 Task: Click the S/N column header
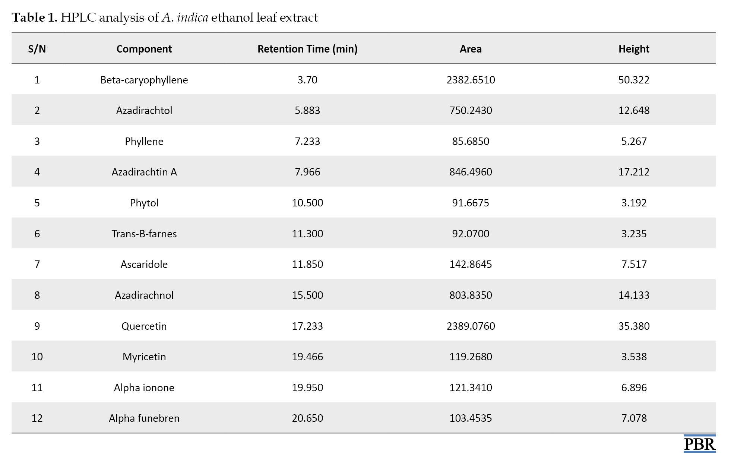point(37,49)
